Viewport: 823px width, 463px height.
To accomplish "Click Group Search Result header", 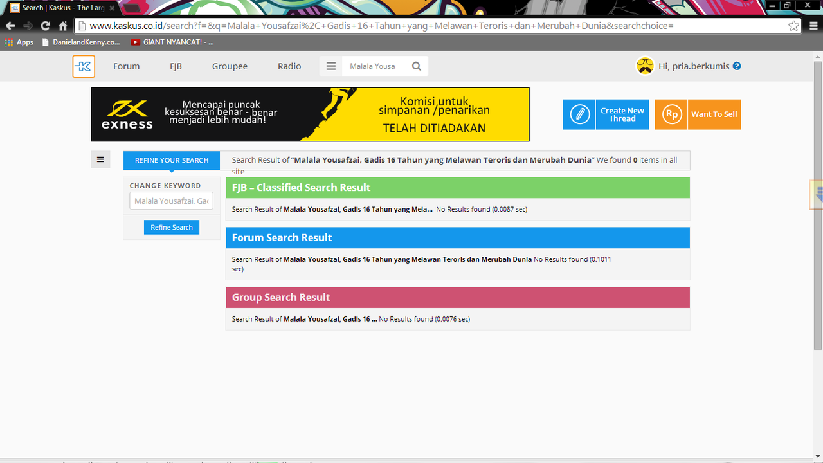I will click(x=458, y=297).
